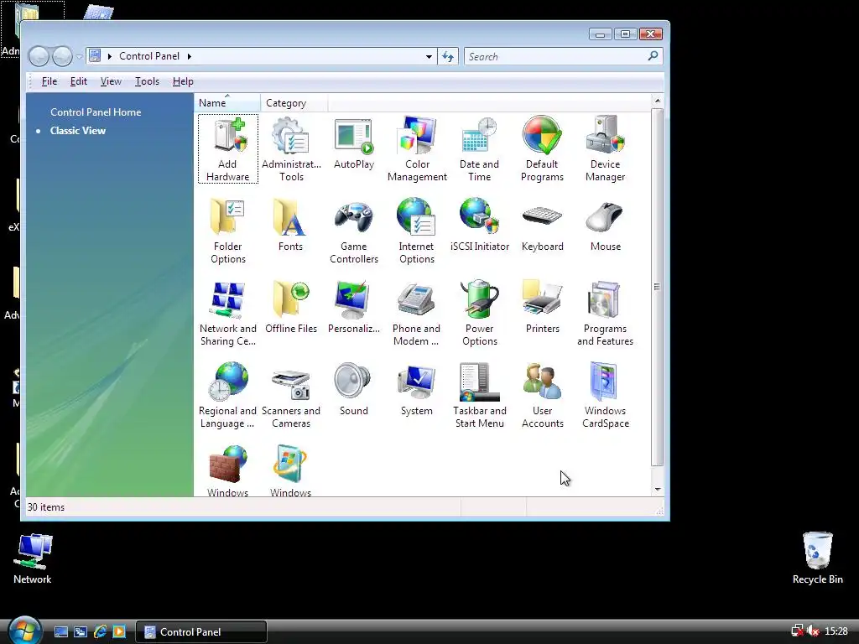Viewport: 859px width, 644px height.
Task: Open recent pages dropdown beside navigation buttons
Action: tap(80, 56)
